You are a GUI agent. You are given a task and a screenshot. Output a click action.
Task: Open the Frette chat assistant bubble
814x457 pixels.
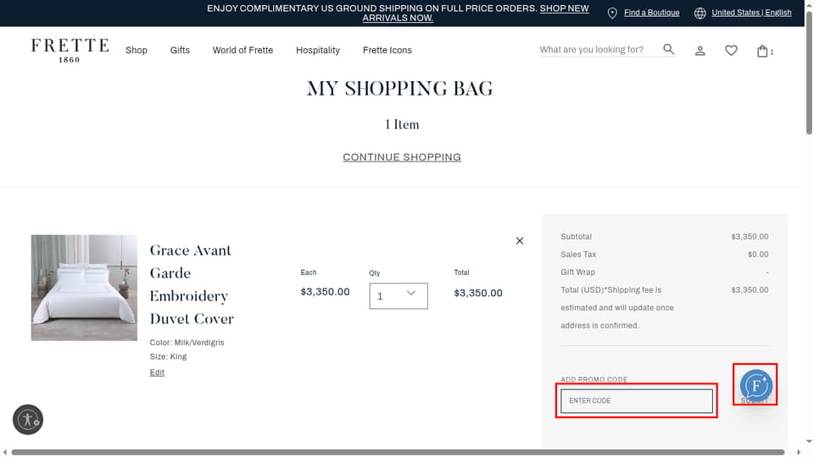pos(755,386)
